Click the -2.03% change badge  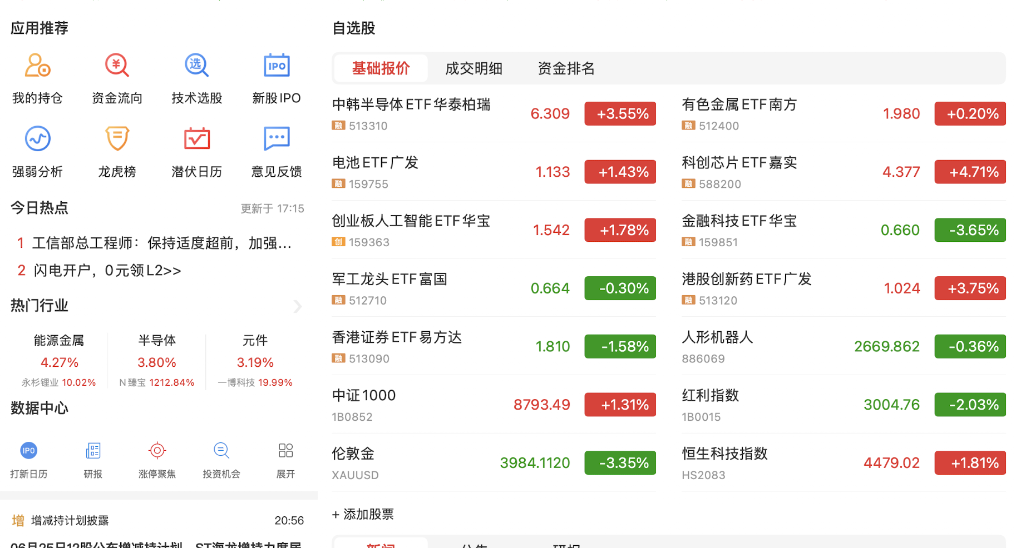tap(970, 405)
